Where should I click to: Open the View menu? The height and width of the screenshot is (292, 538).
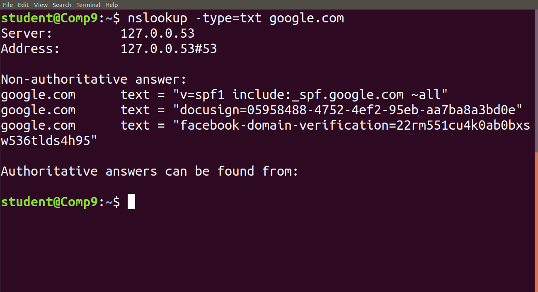point(40,5)
